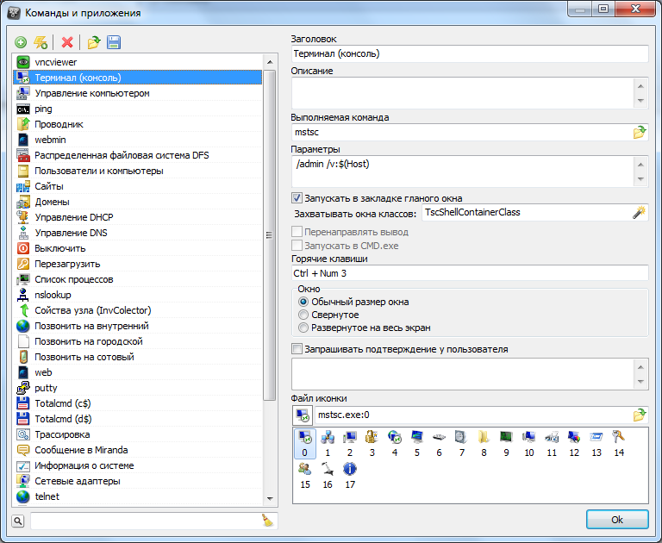The width and height of the screenshot is (662, 543).
Task: Click open folder icon in left toolbar
Action: pyautogui.click(x=94, y=42)
